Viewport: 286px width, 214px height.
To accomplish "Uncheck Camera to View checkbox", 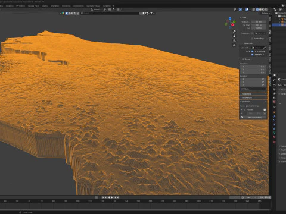I will (x=252, y=54).
